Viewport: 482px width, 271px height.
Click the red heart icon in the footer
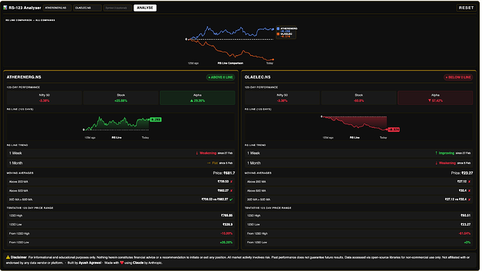[122, 263]
